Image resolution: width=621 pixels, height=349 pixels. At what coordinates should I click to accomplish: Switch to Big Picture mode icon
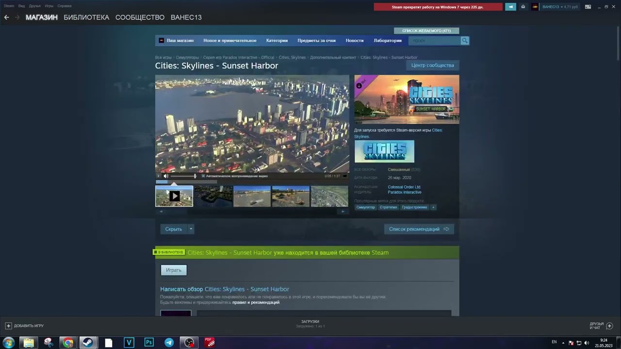[588, 7]
